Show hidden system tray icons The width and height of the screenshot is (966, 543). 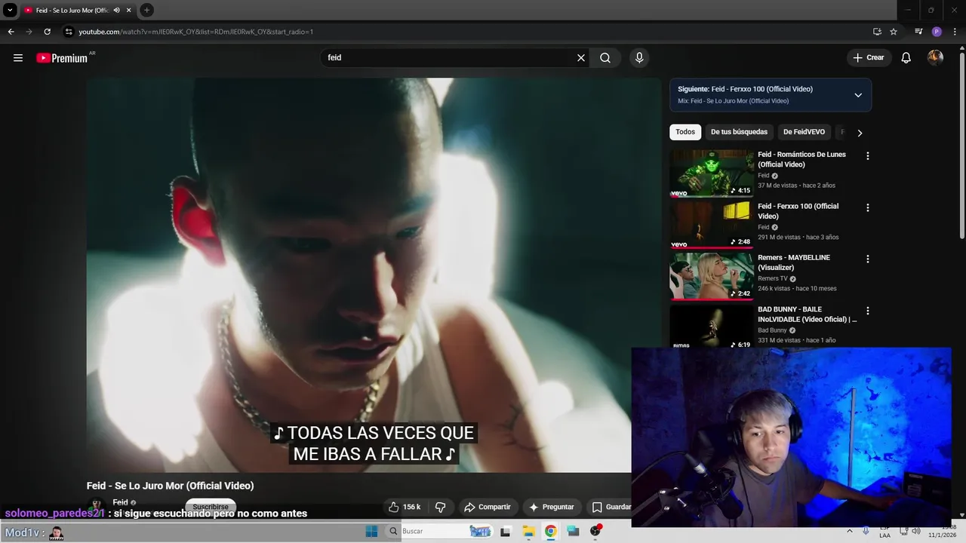coord(850,531)
